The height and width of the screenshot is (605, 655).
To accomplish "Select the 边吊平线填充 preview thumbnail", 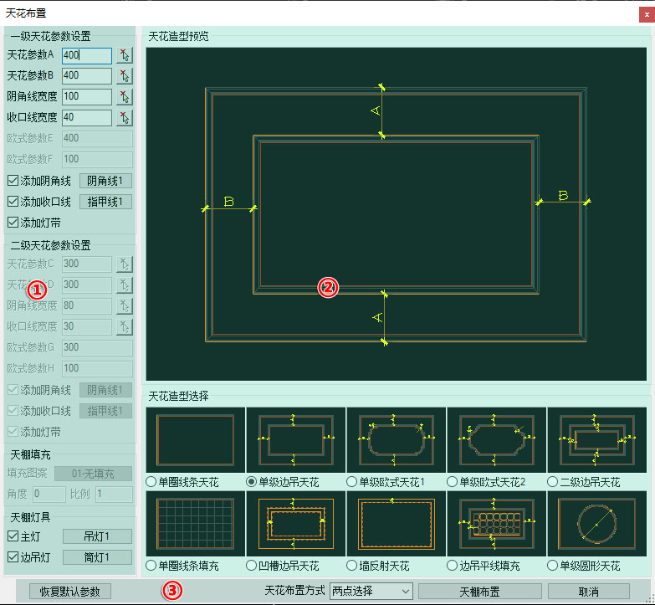I will click(x=496, y=524).
